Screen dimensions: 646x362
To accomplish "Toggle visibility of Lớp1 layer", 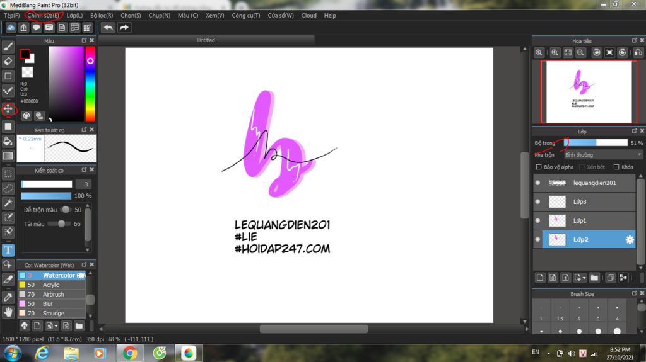I will point(537,220).
